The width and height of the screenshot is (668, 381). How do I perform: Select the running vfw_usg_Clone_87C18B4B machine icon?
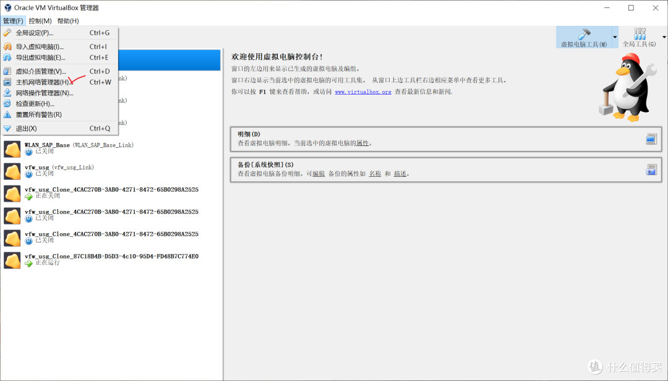click(x=12, y=260)
